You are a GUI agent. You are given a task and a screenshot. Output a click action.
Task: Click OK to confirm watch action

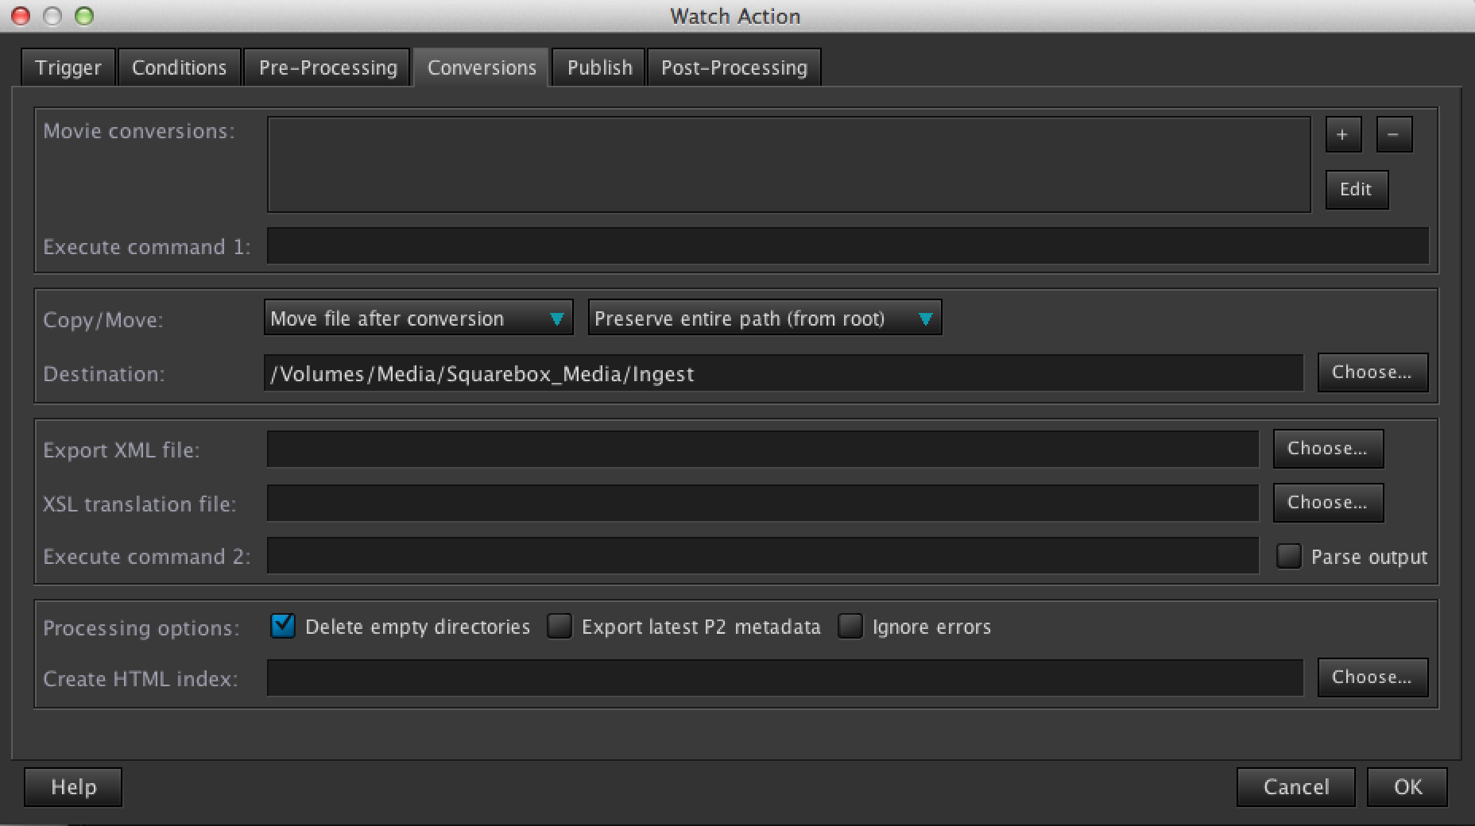[1407, 786]
